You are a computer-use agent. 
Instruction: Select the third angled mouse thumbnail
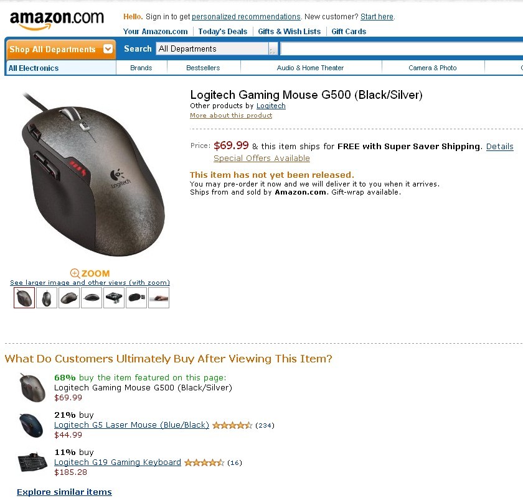(x=69, y=298)
